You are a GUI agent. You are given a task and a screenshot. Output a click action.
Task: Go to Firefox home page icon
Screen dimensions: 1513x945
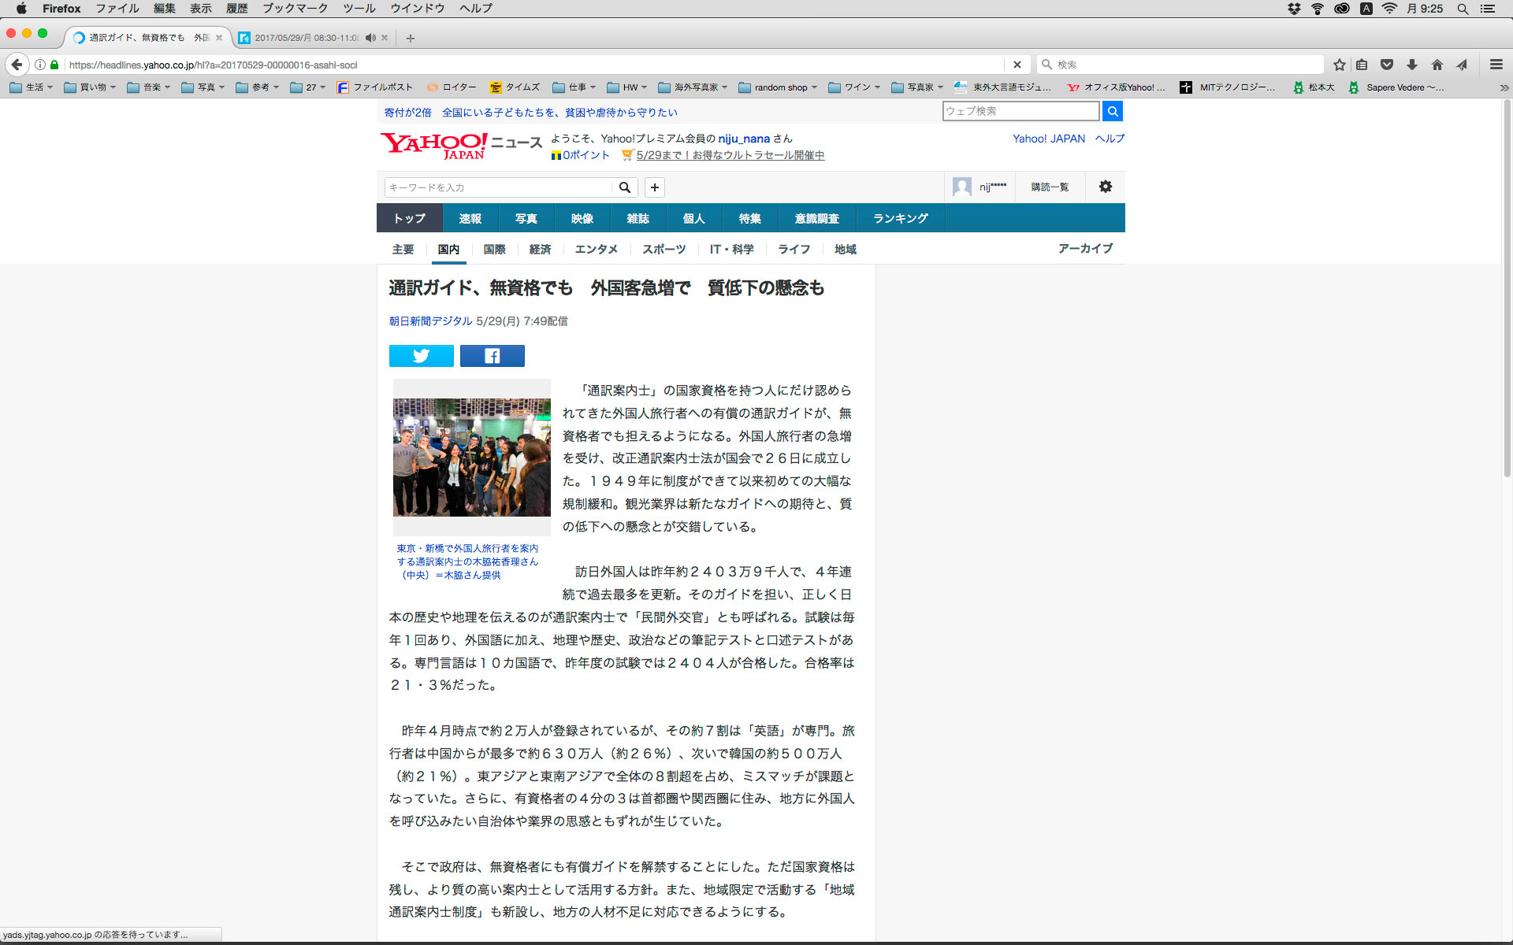(x=1437, y=65)
